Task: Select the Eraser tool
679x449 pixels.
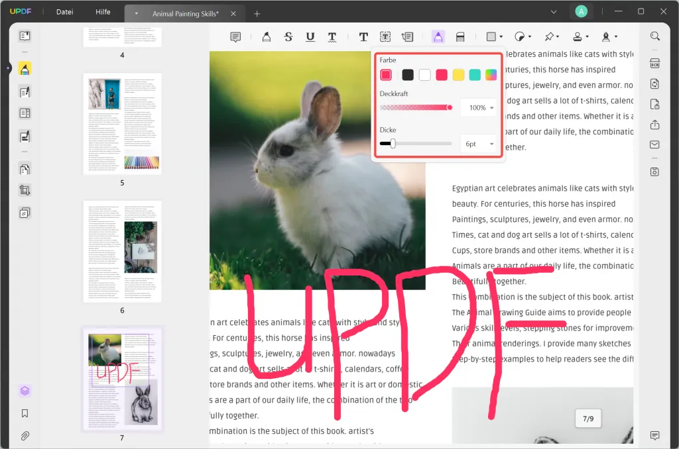Action: [460, 37]
